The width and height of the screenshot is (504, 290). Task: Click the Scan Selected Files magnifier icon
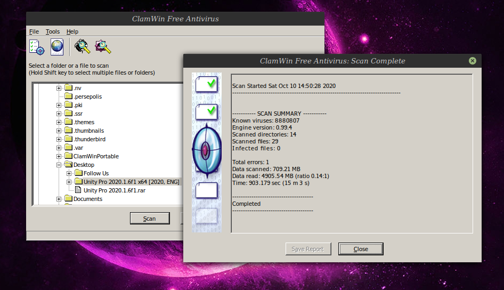point(103,46)
